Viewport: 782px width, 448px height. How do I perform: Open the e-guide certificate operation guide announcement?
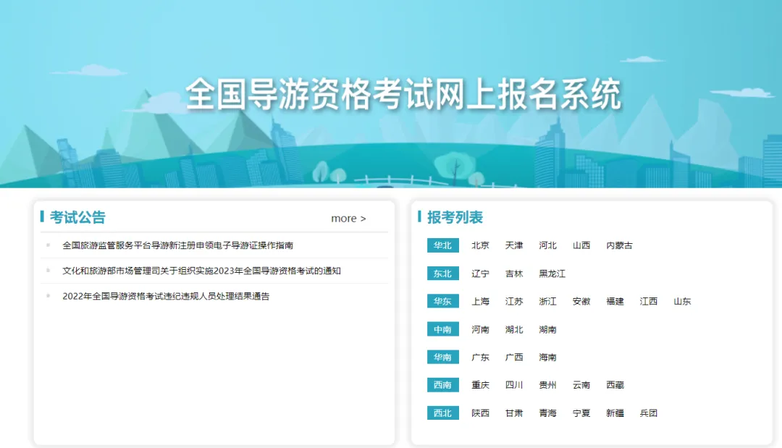(177, 245)
